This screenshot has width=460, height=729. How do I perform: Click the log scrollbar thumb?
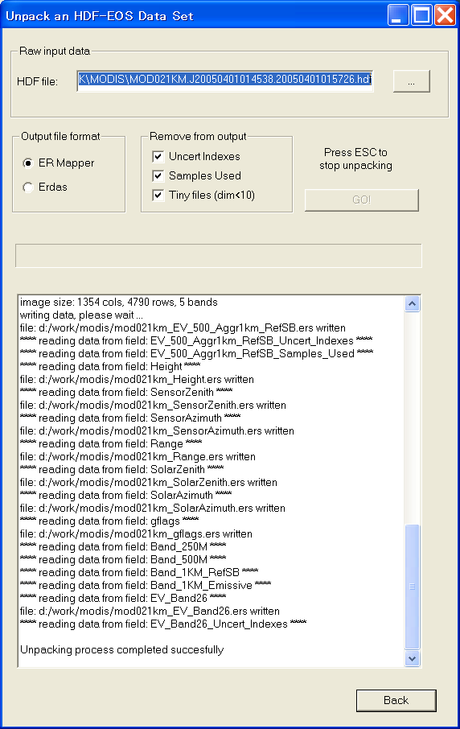pyautogui.click(x=412, y=587)
